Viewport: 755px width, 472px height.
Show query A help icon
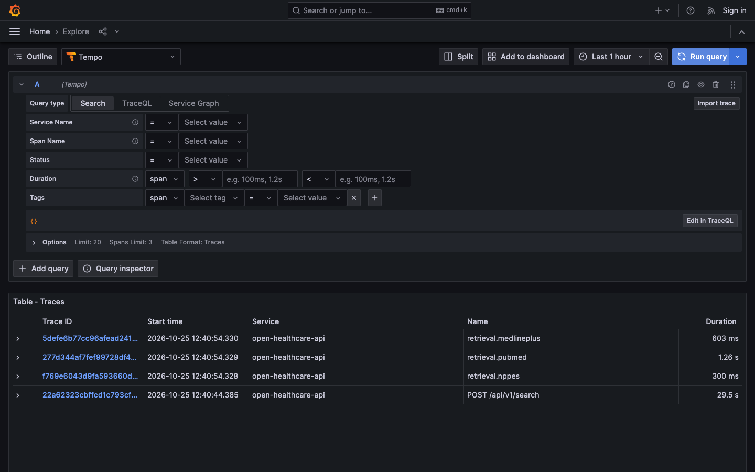(x=672, y=84)
